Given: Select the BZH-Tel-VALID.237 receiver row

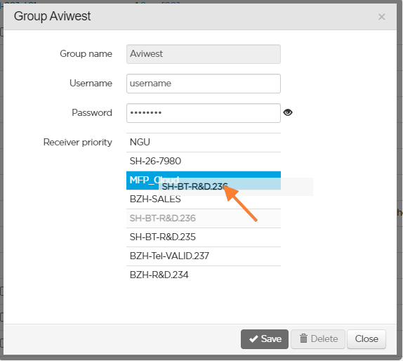Looking at the screenshot, I should [204, 256].
